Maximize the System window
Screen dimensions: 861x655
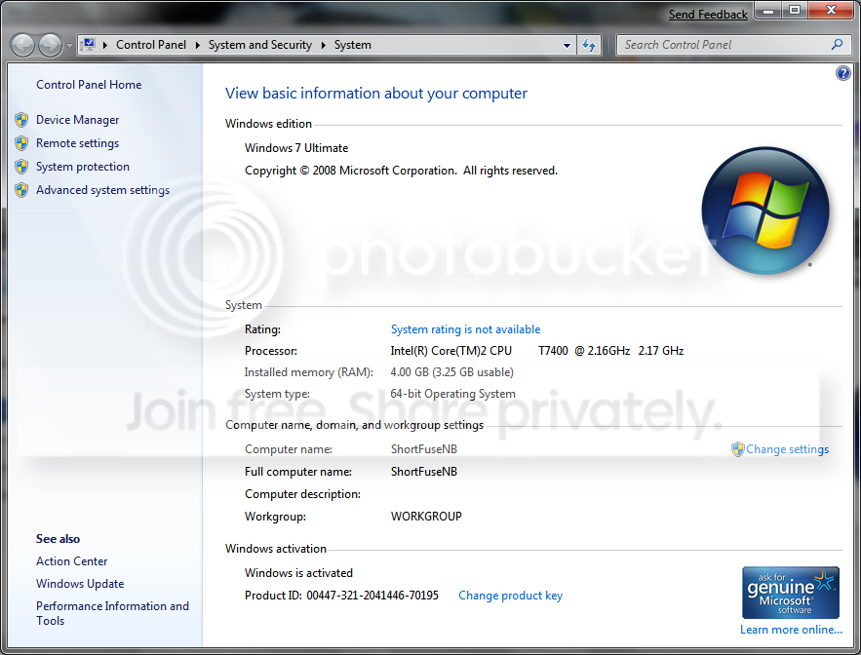coord(794,10)
